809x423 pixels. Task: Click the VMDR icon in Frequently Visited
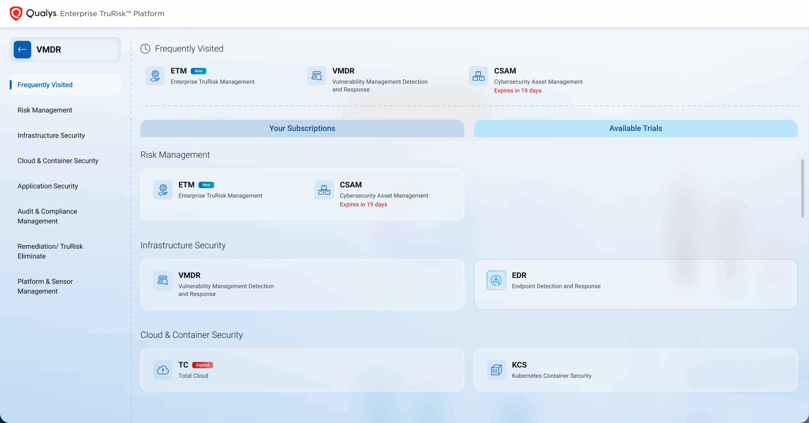point(317,76)
